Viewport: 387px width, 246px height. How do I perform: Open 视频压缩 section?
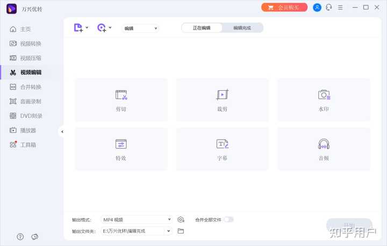click(25, 58)
